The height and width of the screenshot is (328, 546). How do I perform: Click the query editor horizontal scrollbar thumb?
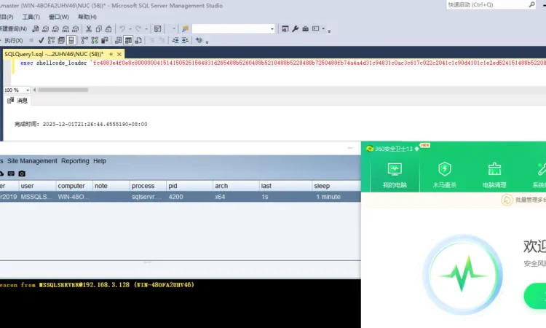tap(63, 90)
